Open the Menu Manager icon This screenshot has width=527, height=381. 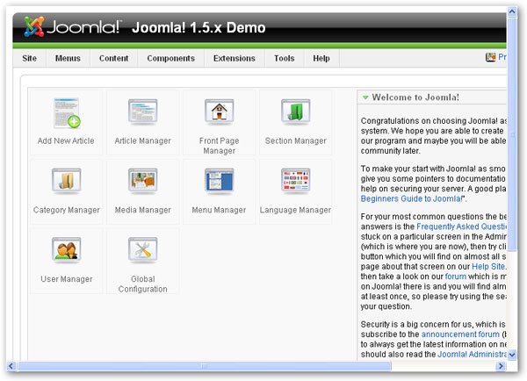coord(219,181)
